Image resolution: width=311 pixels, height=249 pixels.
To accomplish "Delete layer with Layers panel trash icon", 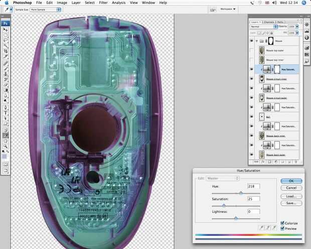I will tap(296, 162).
